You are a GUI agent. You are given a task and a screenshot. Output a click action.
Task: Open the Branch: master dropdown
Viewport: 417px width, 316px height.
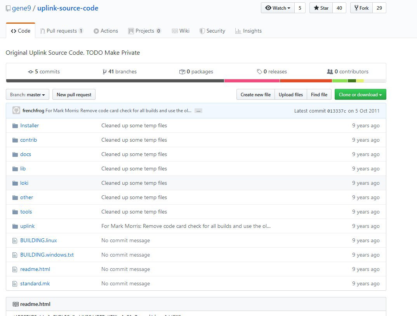[28, 94]
